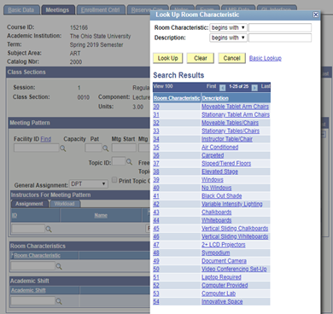This screenshot has width=333, height=314.
Task: Toggle the Print Topic checkbox
Action: pyautogui.click(x=114, y=180)
